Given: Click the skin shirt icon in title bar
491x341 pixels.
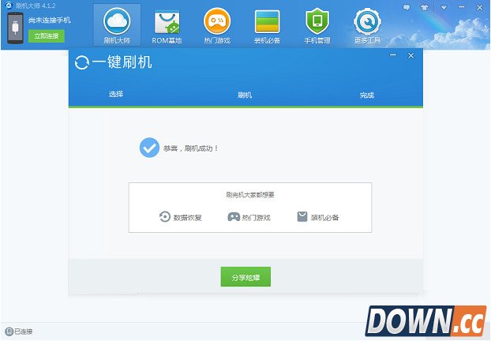Looking at the screenshot, I should [426, 6].
